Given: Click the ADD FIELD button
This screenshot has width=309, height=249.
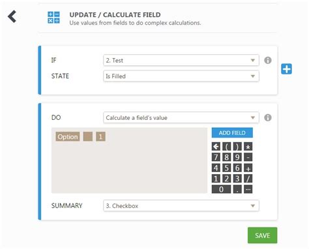Looking at the screenshot, I should pos(232,133).
